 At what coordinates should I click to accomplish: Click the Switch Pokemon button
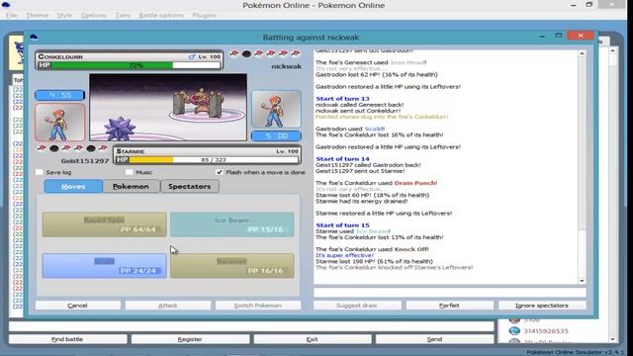click(x=257, y=306)
